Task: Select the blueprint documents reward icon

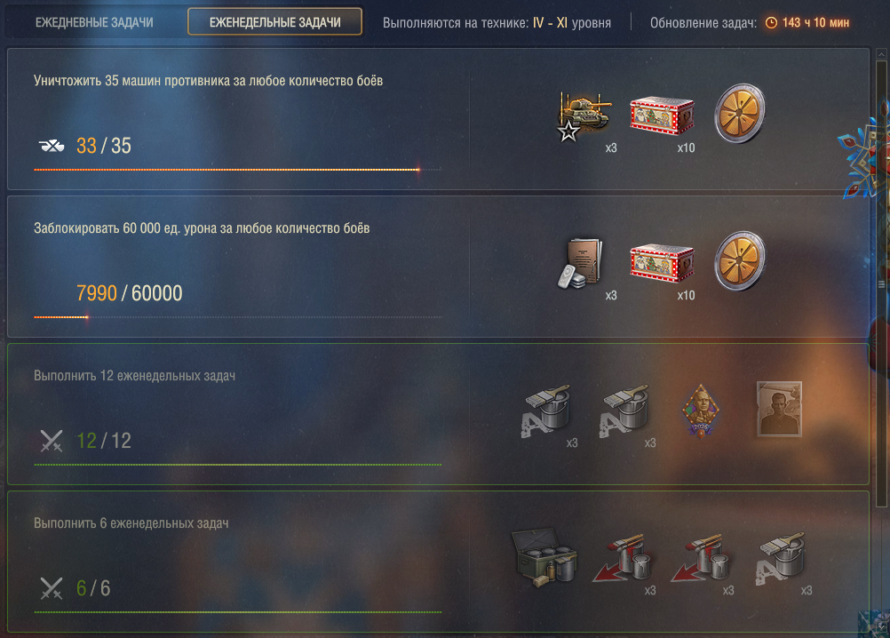Action: pyautogui.click(x=581, y=263)
